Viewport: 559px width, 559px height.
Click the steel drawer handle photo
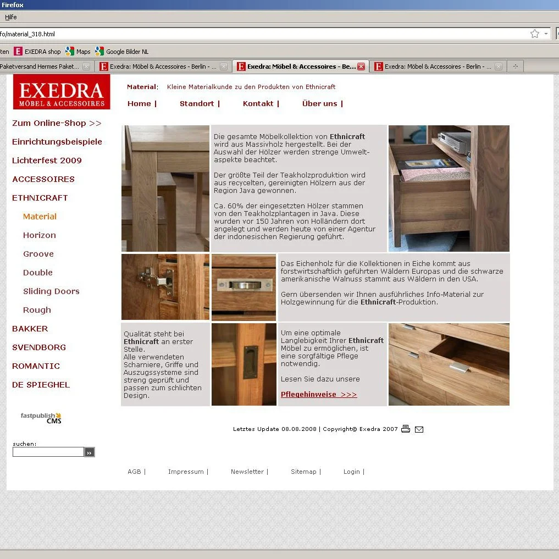click(x=244, y=287)
